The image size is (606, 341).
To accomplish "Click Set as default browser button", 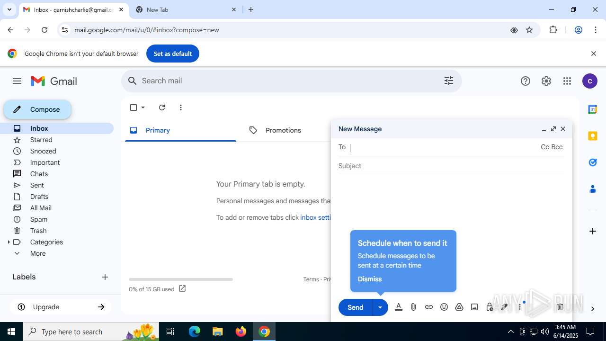I will (x=173, y=54).
